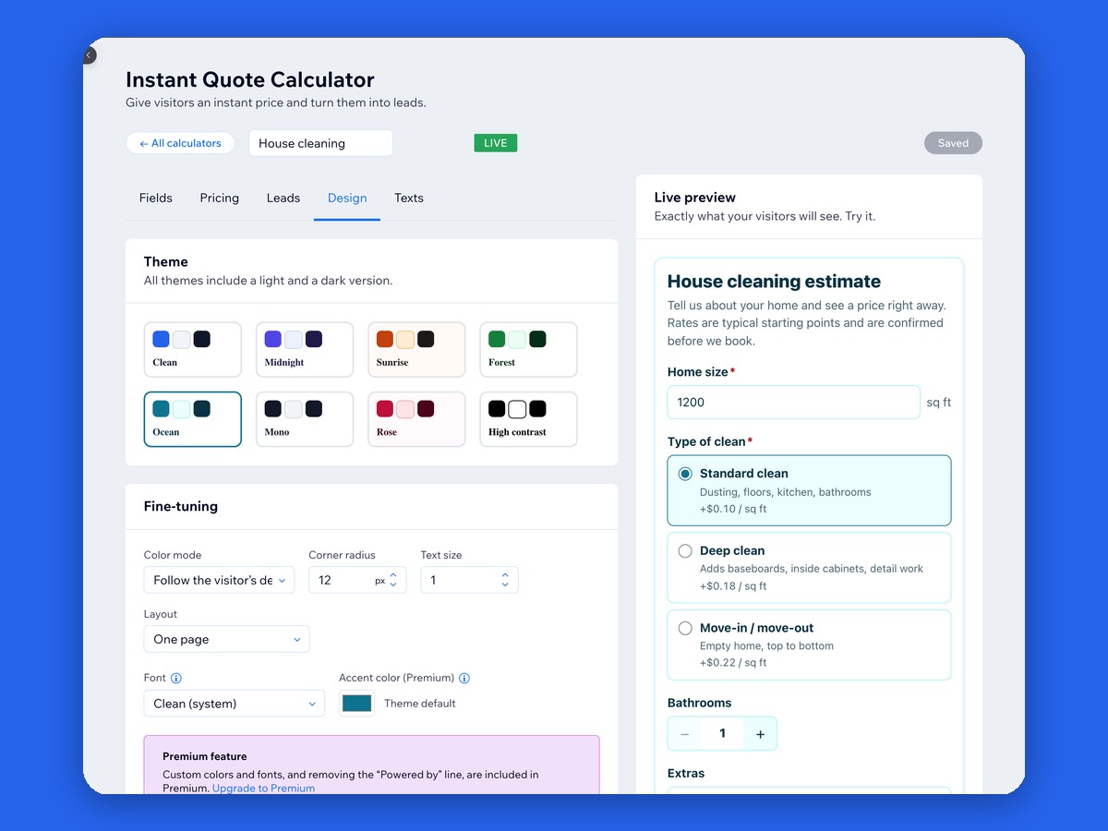
Task: Edit the calculator name field House cleaning
Action: (320, 143)
